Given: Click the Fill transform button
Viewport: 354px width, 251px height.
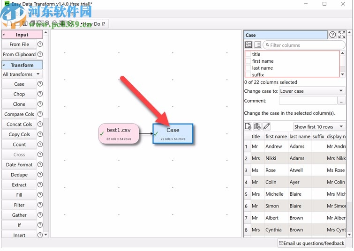Looking at the screenshot, I should coord(19,195).
